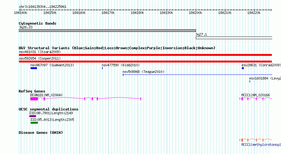
Task: Click the 184150k ruler label
Action: pos(50,13)
